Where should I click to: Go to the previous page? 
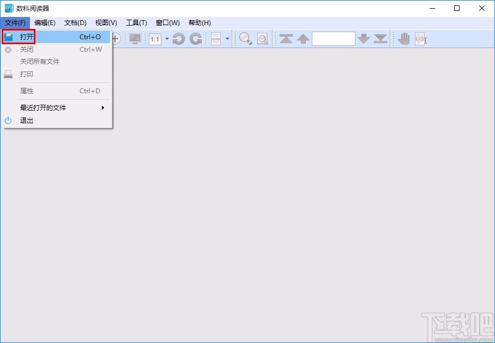(x=303, y=39)
